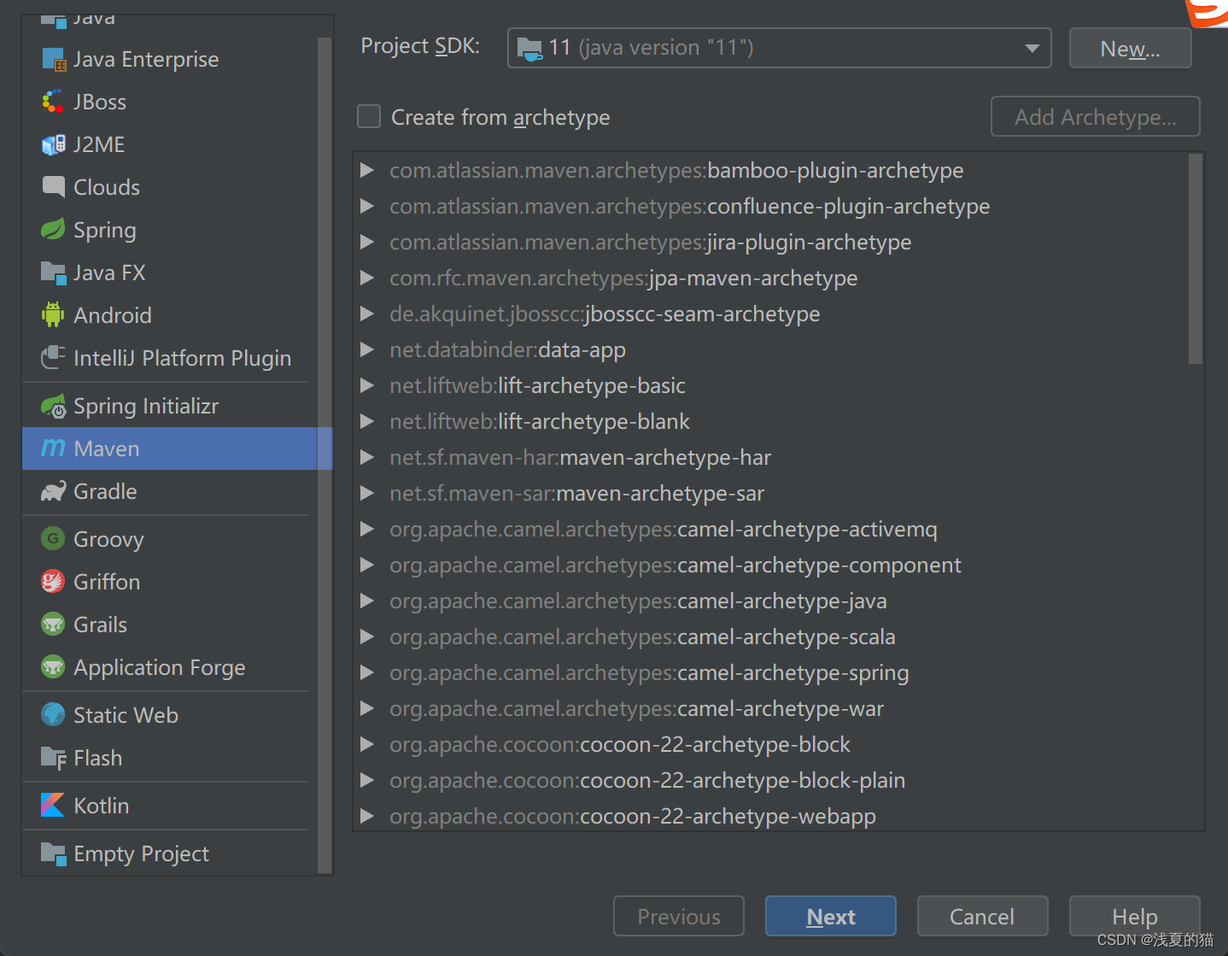
Task: Click the Previous button
Action: tap(678, 916)
